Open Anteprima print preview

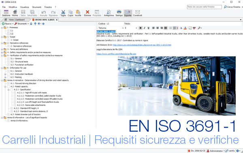(x=109, y=13)
